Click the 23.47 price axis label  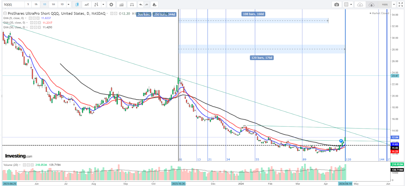point(395,76)
